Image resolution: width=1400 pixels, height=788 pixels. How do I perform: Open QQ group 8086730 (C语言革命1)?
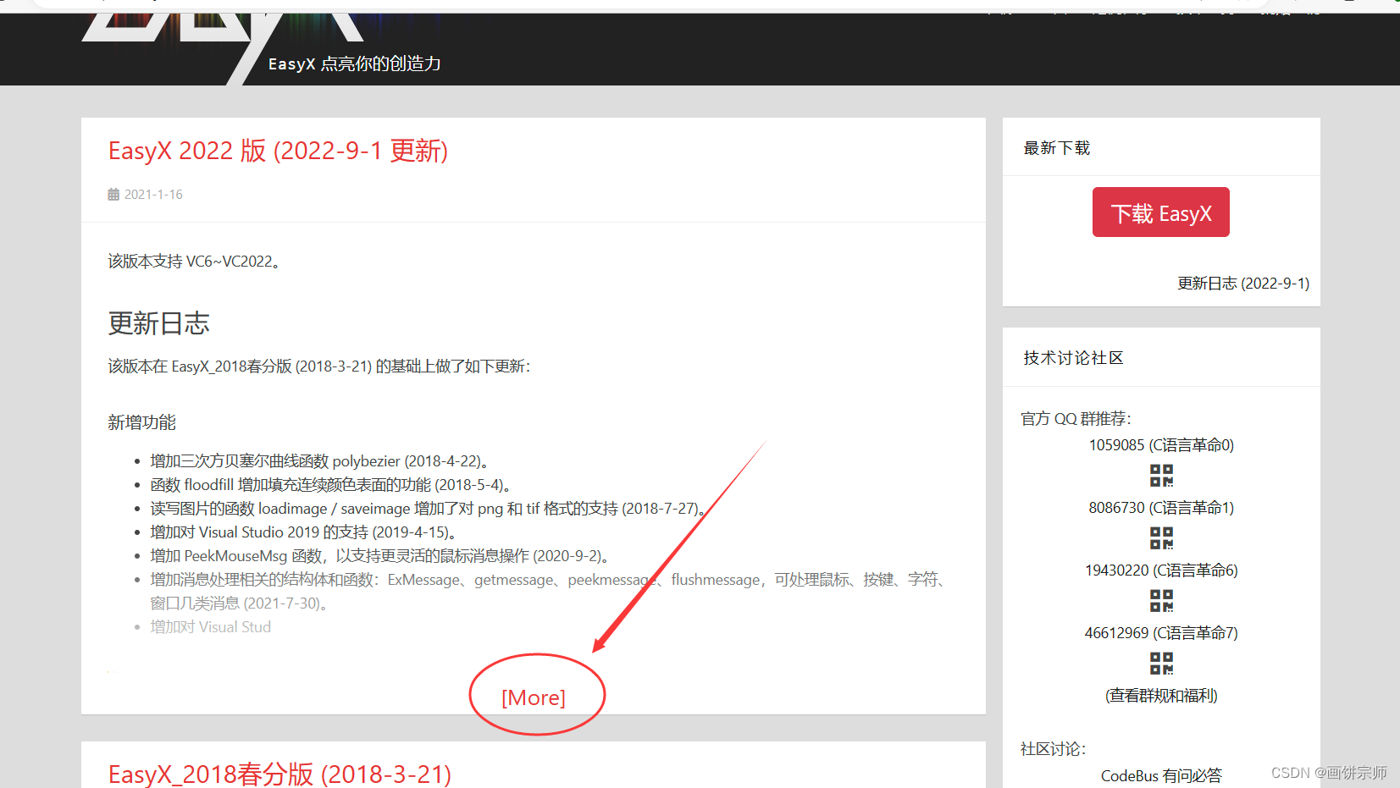[x=1161, y=508]
